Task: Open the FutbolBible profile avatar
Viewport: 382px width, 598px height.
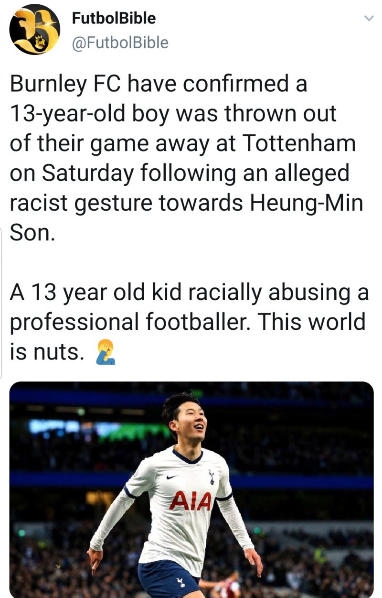Action: [x=34, y=30]
